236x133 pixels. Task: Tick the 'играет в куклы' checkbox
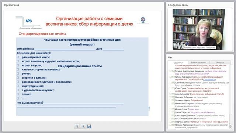(18, 65)
